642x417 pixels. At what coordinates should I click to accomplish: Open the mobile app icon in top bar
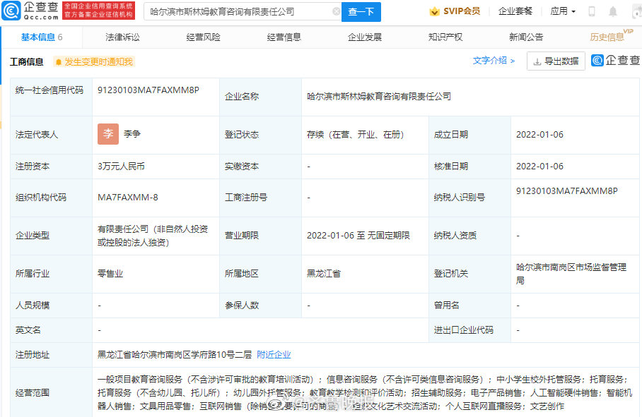(591, 11)
